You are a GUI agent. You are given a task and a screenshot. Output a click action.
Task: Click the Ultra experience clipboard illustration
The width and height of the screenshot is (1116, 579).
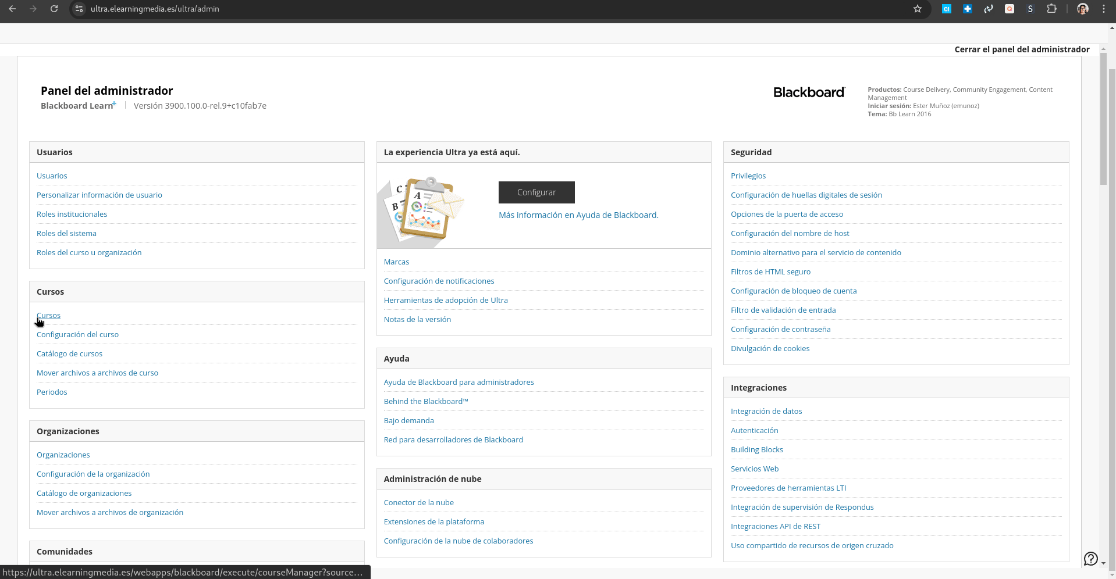422,209
